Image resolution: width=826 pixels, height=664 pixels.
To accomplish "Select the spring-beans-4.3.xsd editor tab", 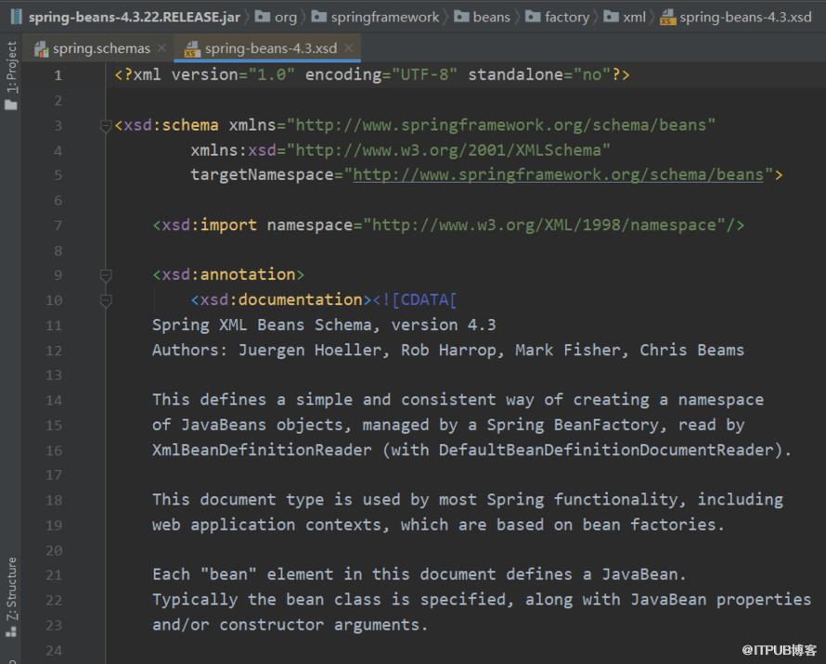I will pyautogui.click(x=269, y=48).
